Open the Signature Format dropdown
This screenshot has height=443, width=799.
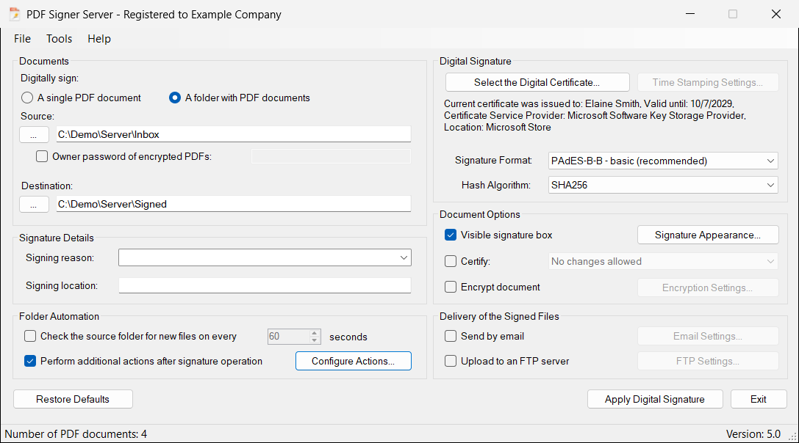[x=663, y=161]
